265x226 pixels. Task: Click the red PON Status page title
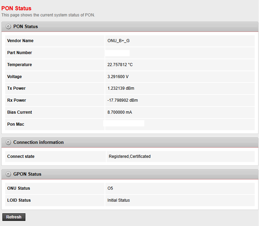pyautogui.click(x=16, y=8)
